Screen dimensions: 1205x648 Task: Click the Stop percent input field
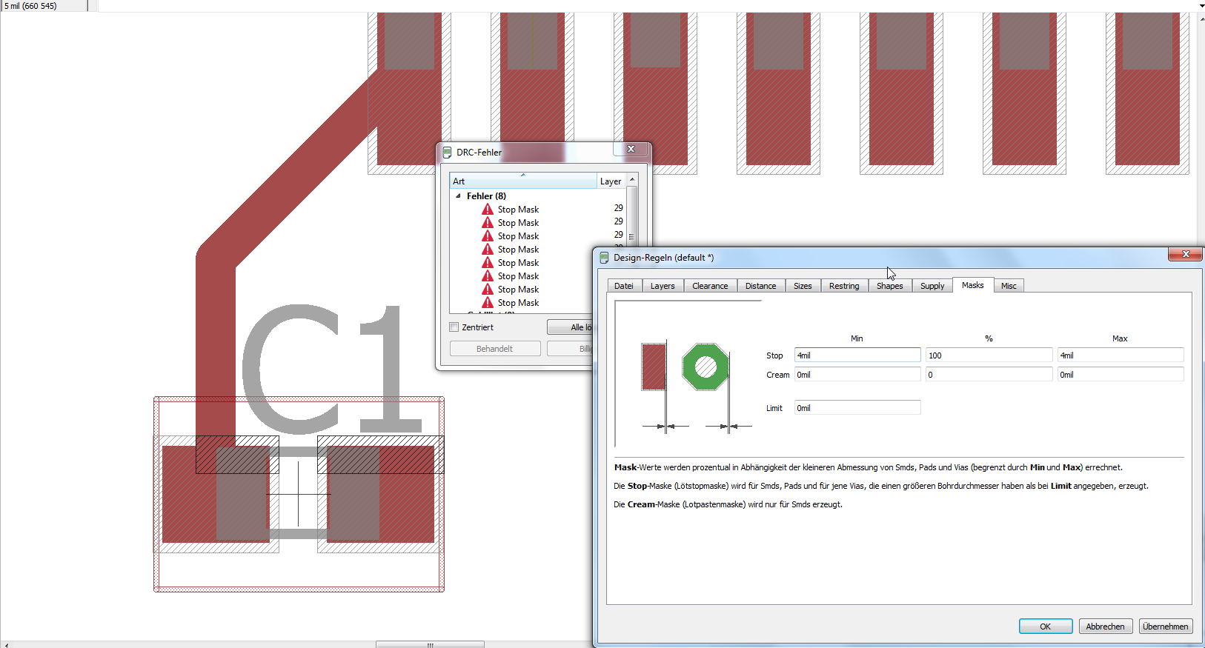989,355
